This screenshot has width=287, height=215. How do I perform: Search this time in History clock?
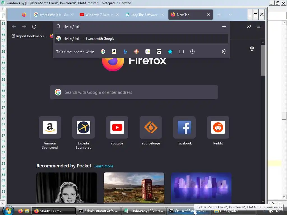(192, 52)
